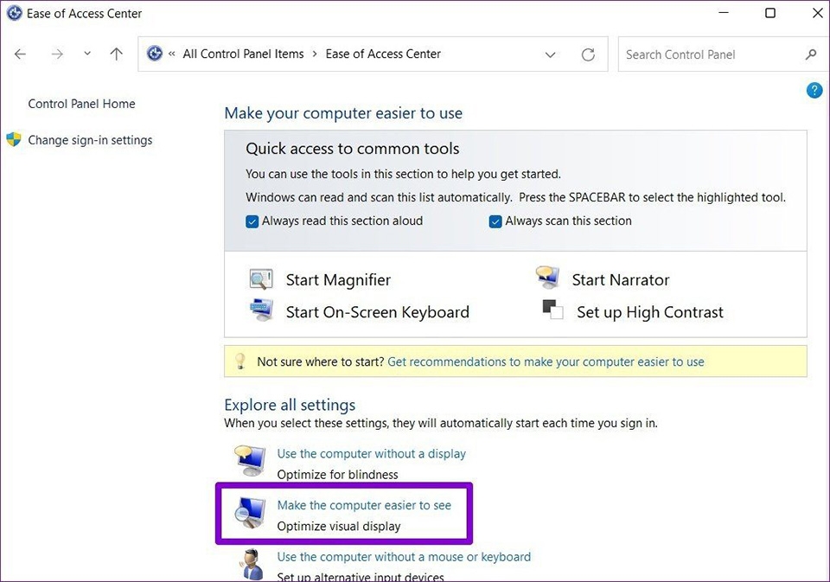Expand the hidden breadcrumb chevrons in address bar

coord(169,54)
